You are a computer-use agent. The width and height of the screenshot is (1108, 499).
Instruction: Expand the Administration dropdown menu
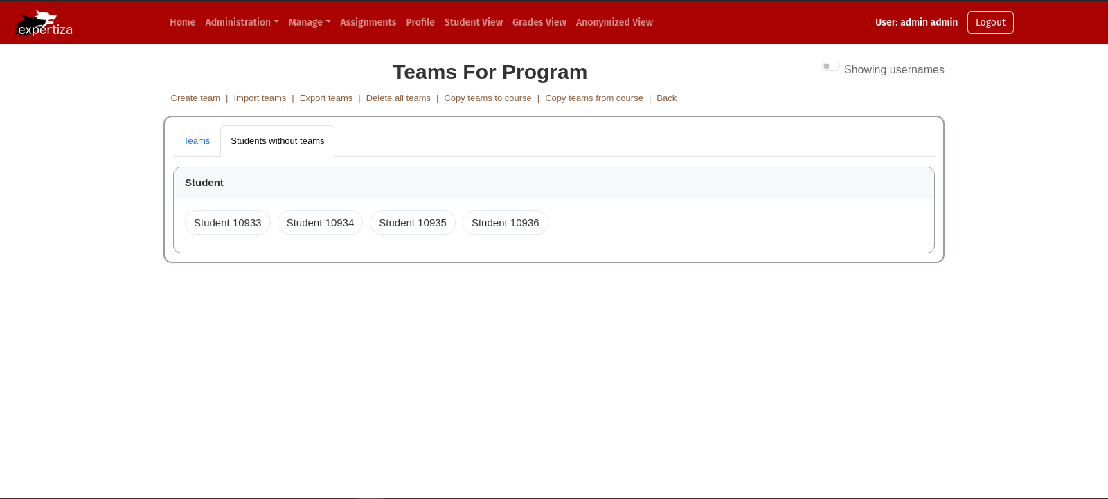click(x=242, y=22)
